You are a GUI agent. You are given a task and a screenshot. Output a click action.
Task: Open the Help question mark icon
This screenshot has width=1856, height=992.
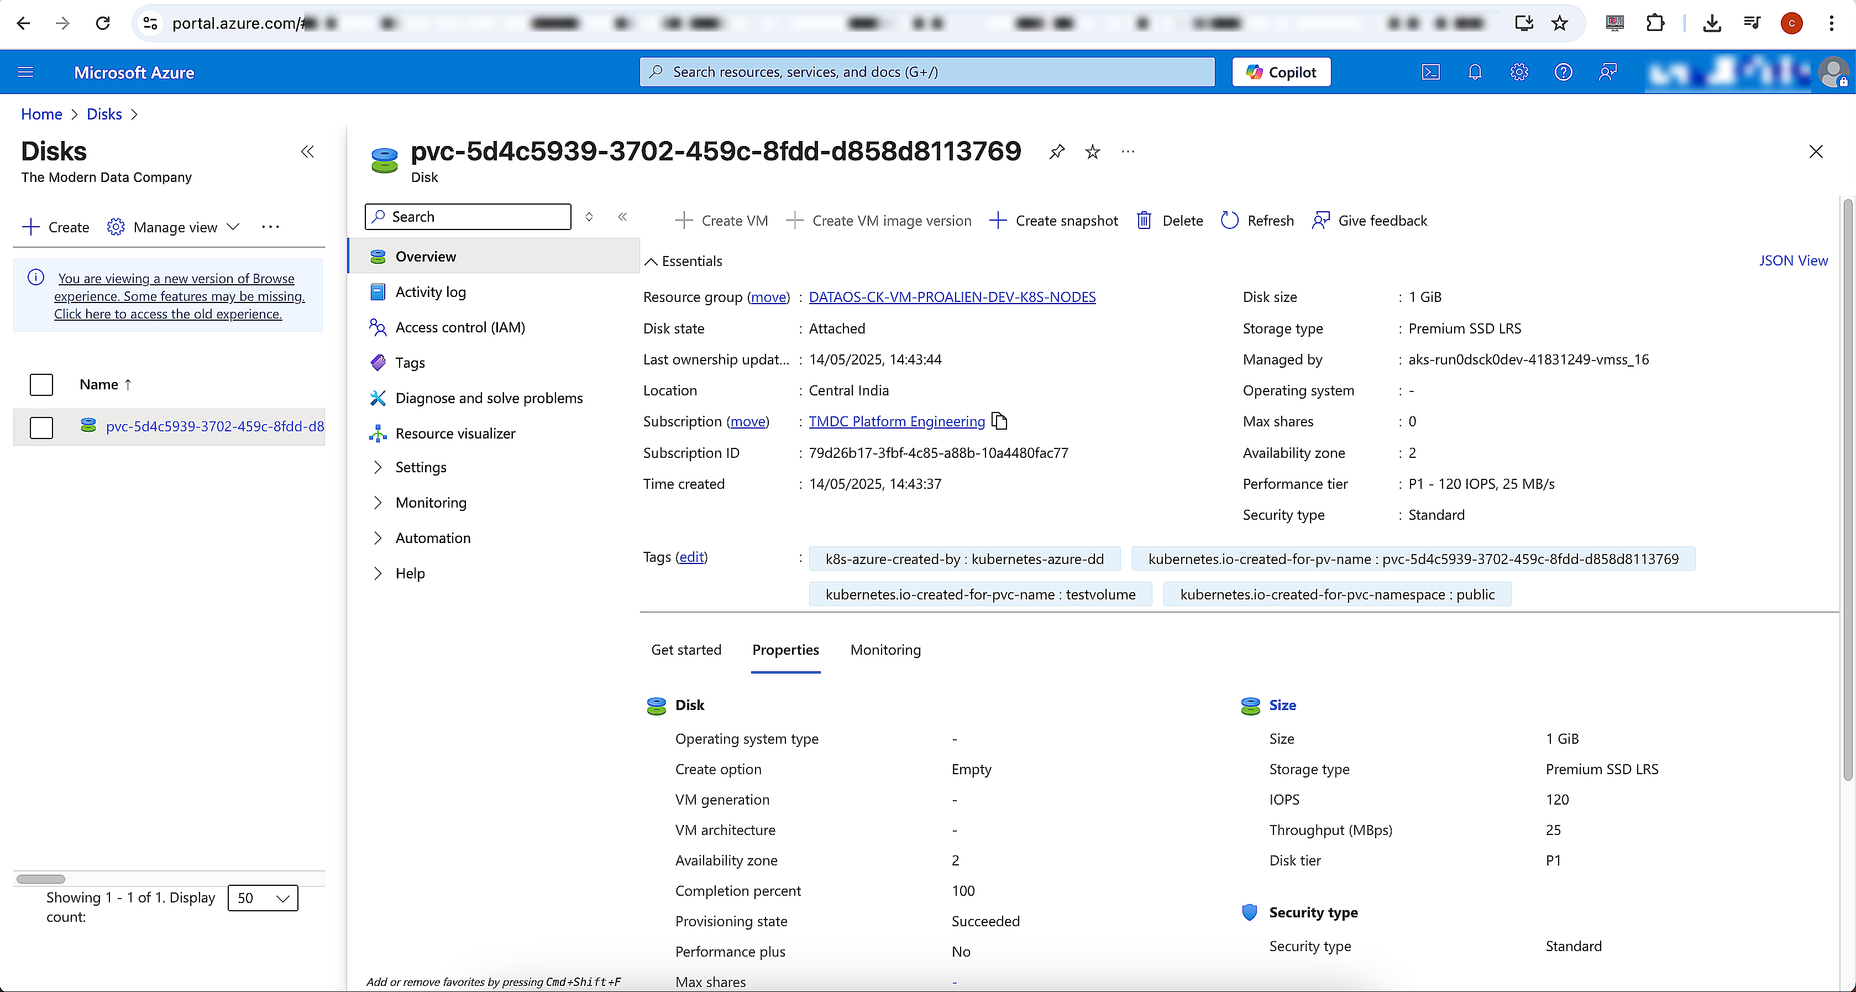(x=1563, y=72)
